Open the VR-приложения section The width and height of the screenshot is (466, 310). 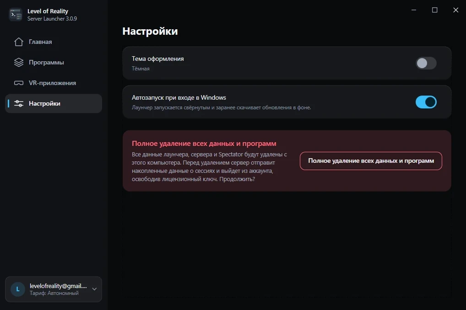54,83
